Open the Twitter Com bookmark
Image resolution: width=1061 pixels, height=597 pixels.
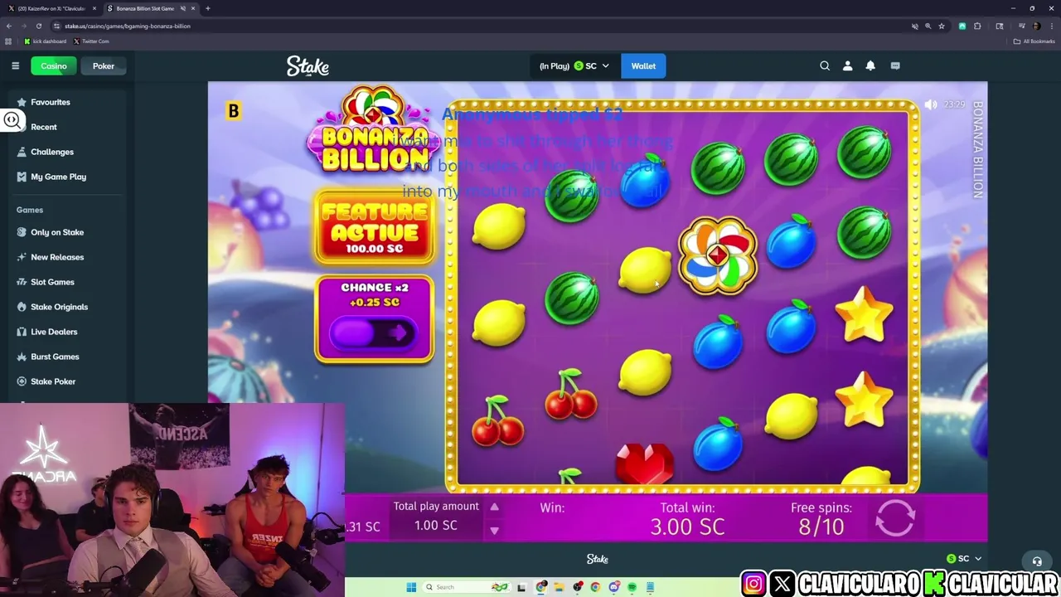coord(91,41)
